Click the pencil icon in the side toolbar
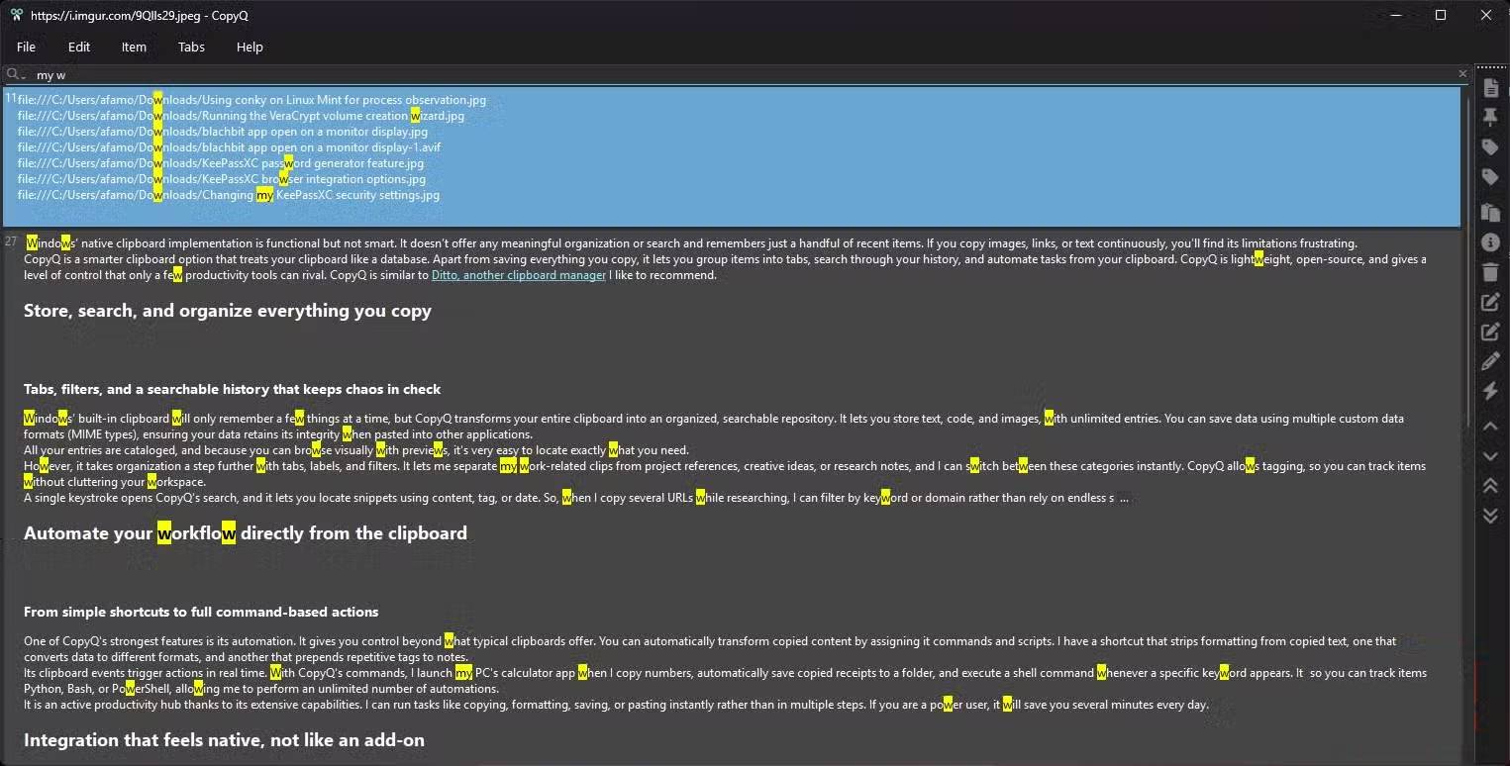The height and width of the screenshot is (766, 1510). click(x=1490, y=362)
